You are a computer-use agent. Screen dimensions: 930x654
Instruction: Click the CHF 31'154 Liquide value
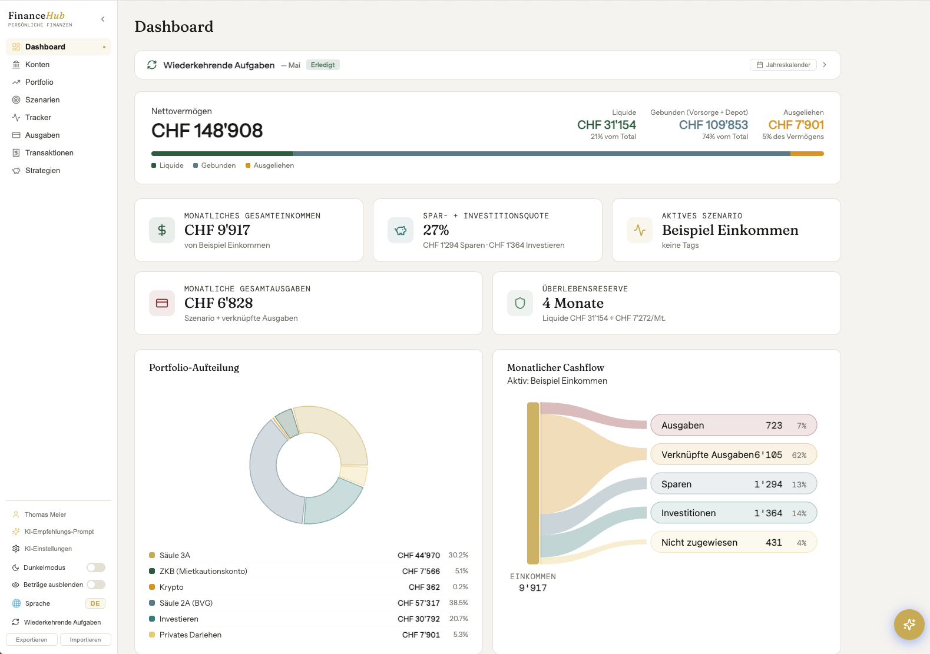607,125
